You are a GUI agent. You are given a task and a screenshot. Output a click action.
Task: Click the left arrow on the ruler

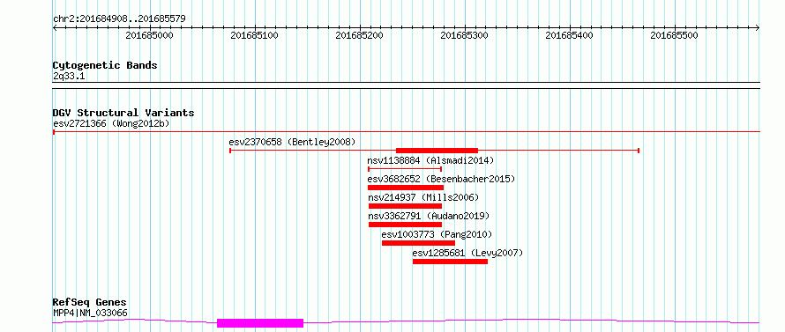(x=55, y=28)
